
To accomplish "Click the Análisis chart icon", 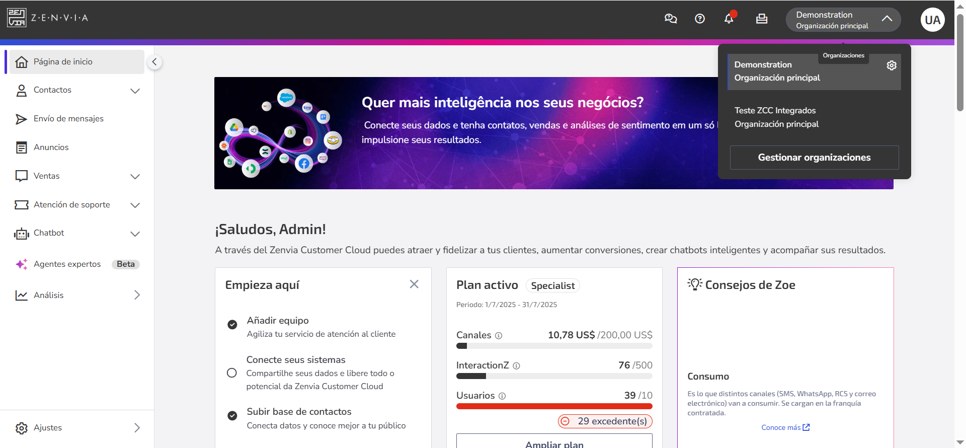I will (x=22, y=295).
